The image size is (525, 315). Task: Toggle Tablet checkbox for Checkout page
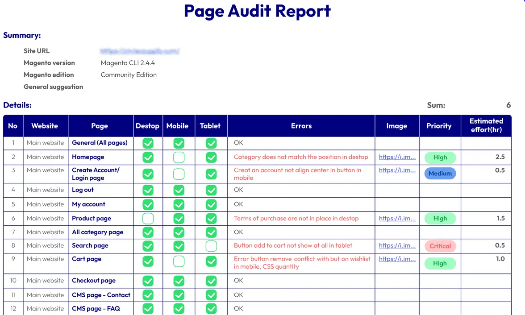[x=211, y=281]
